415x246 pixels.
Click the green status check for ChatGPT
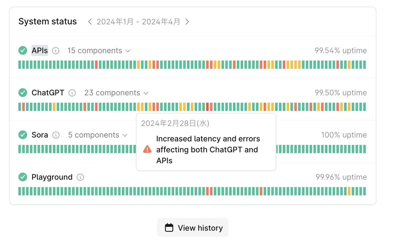[23, 93]
